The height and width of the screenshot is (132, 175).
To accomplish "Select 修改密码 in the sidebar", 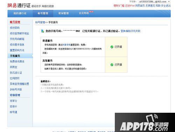I will click(15, 28).
